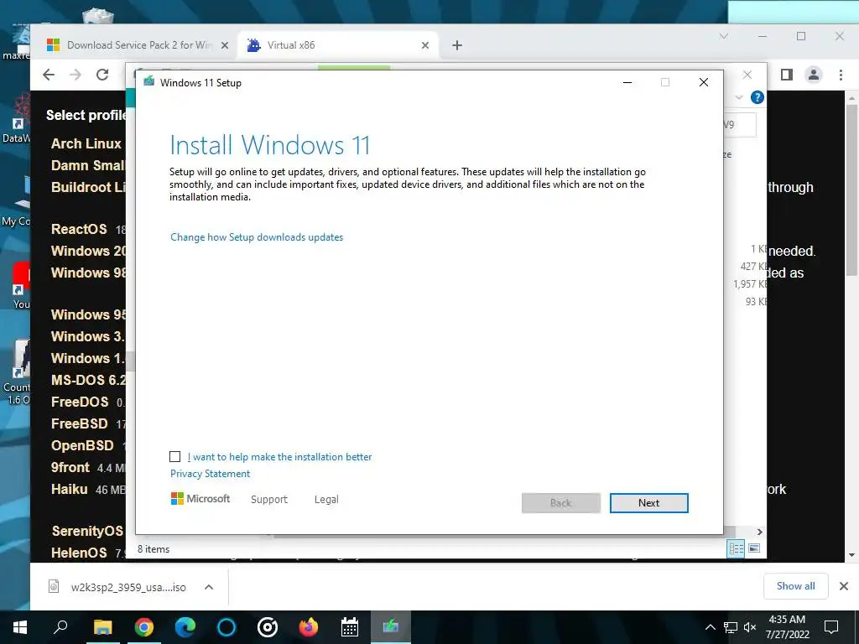Reload the Chrome page

102,75
